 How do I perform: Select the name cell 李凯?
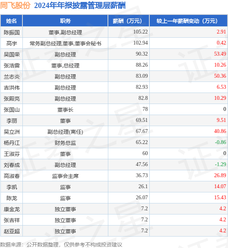[12, 187]
